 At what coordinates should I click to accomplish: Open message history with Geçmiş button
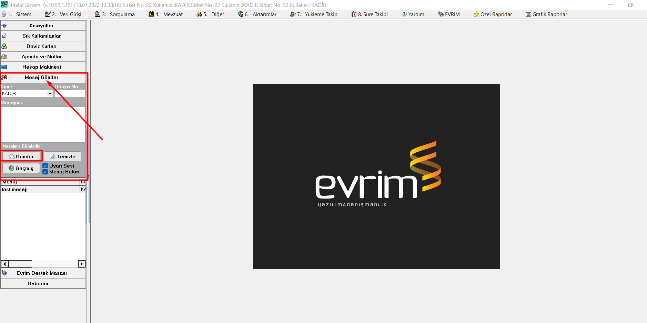[21, 168]
